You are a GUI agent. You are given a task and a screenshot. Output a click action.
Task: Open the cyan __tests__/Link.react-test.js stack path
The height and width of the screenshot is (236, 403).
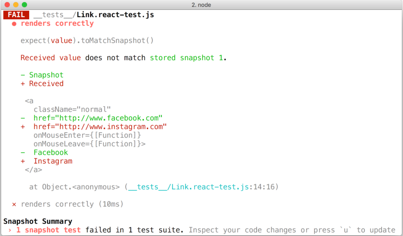(x=188, y=187)
